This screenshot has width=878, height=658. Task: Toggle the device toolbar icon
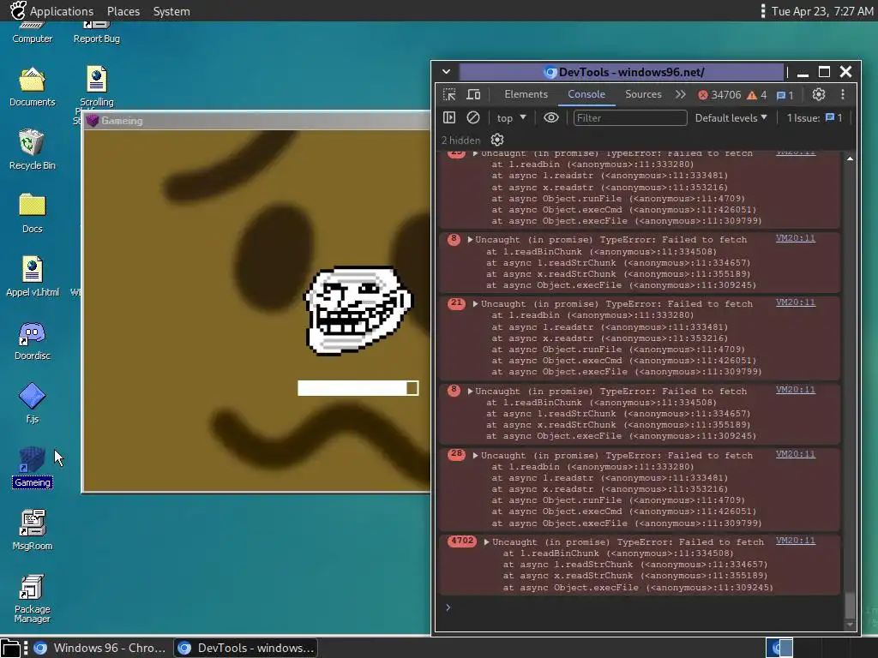coord(473,94)
